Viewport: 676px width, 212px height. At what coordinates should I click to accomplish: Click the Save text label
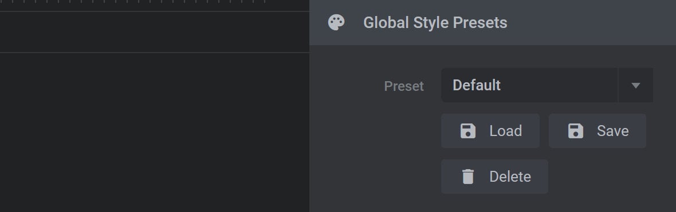[x=612, y=131]
